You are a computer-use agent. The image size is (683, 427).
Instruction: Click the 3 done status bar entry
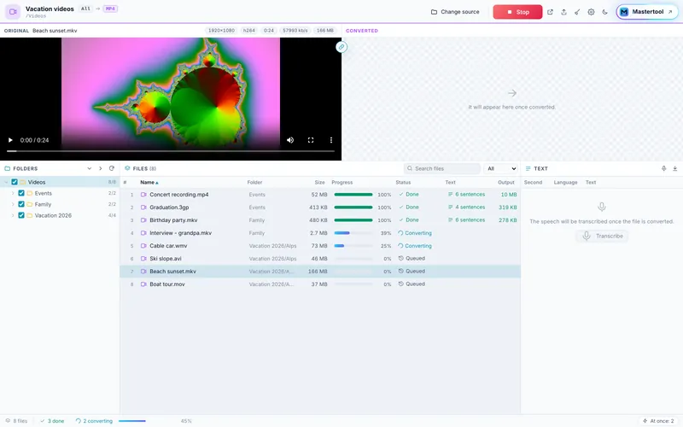coord(52,421)
